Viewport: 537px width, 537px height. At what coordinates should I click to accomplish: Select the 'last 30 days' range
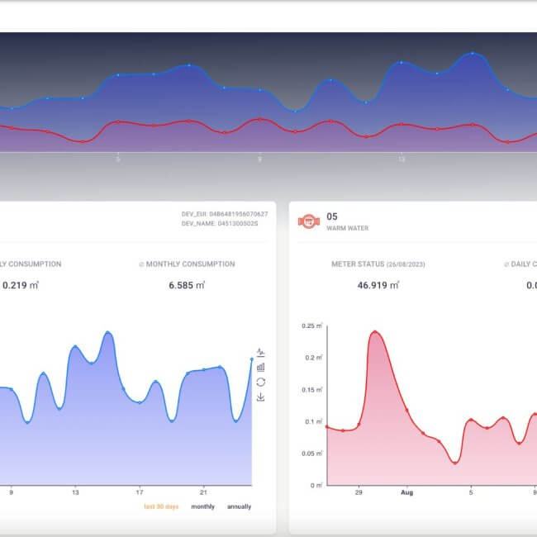tap(161, 506)
